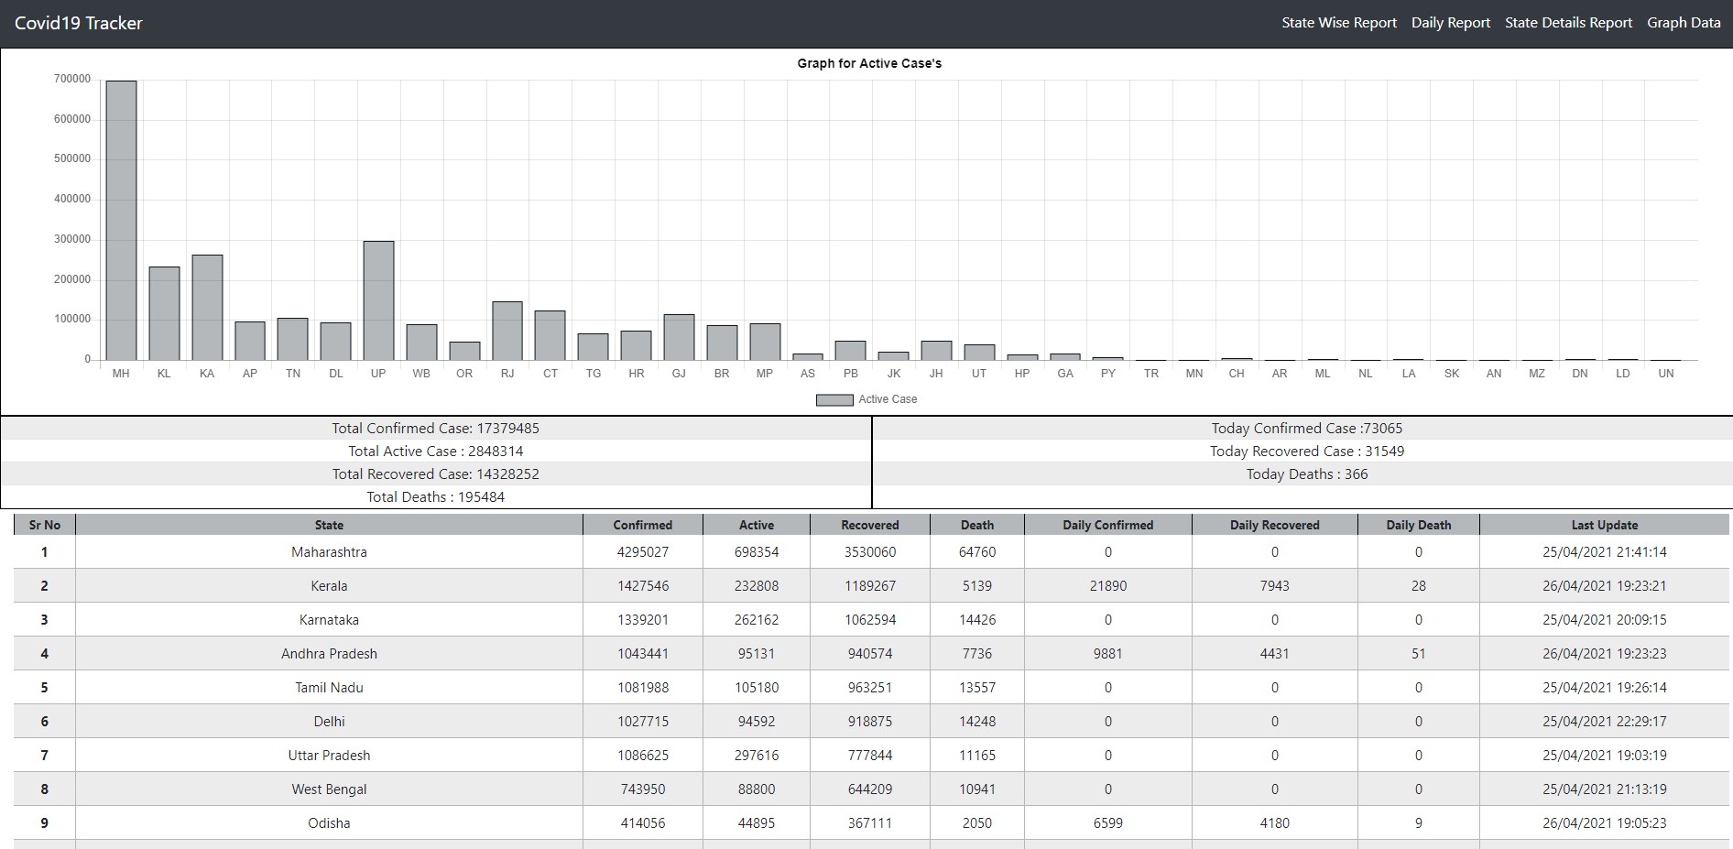Screen dimensions: 1733x849
Task: Open the Graph Data page
Action: click(1684, 23)
